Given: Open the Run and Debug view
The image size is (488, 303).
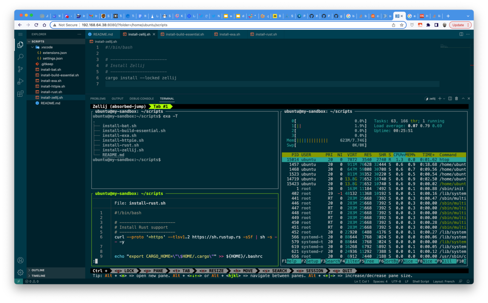Looking at the screenshot, I should click(x=20, y=81).
